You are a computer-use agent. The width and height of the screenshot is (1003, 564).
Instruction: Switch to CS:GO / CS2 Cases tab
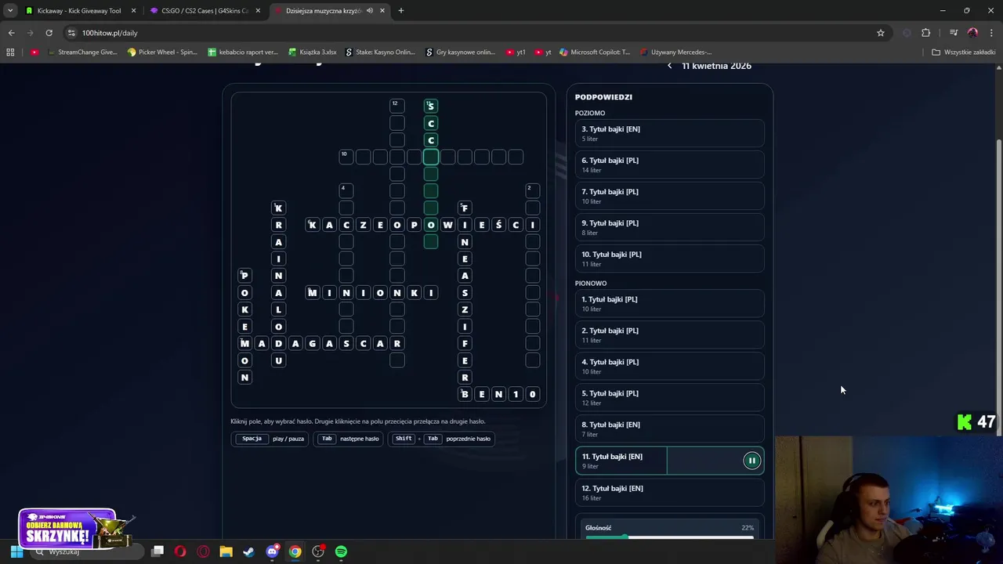pyautogui.click(x=205, y=11)
